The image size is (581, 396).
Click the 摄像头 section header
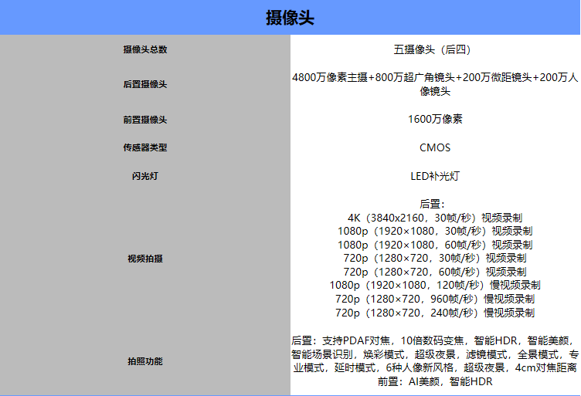[x=290, y=18]
